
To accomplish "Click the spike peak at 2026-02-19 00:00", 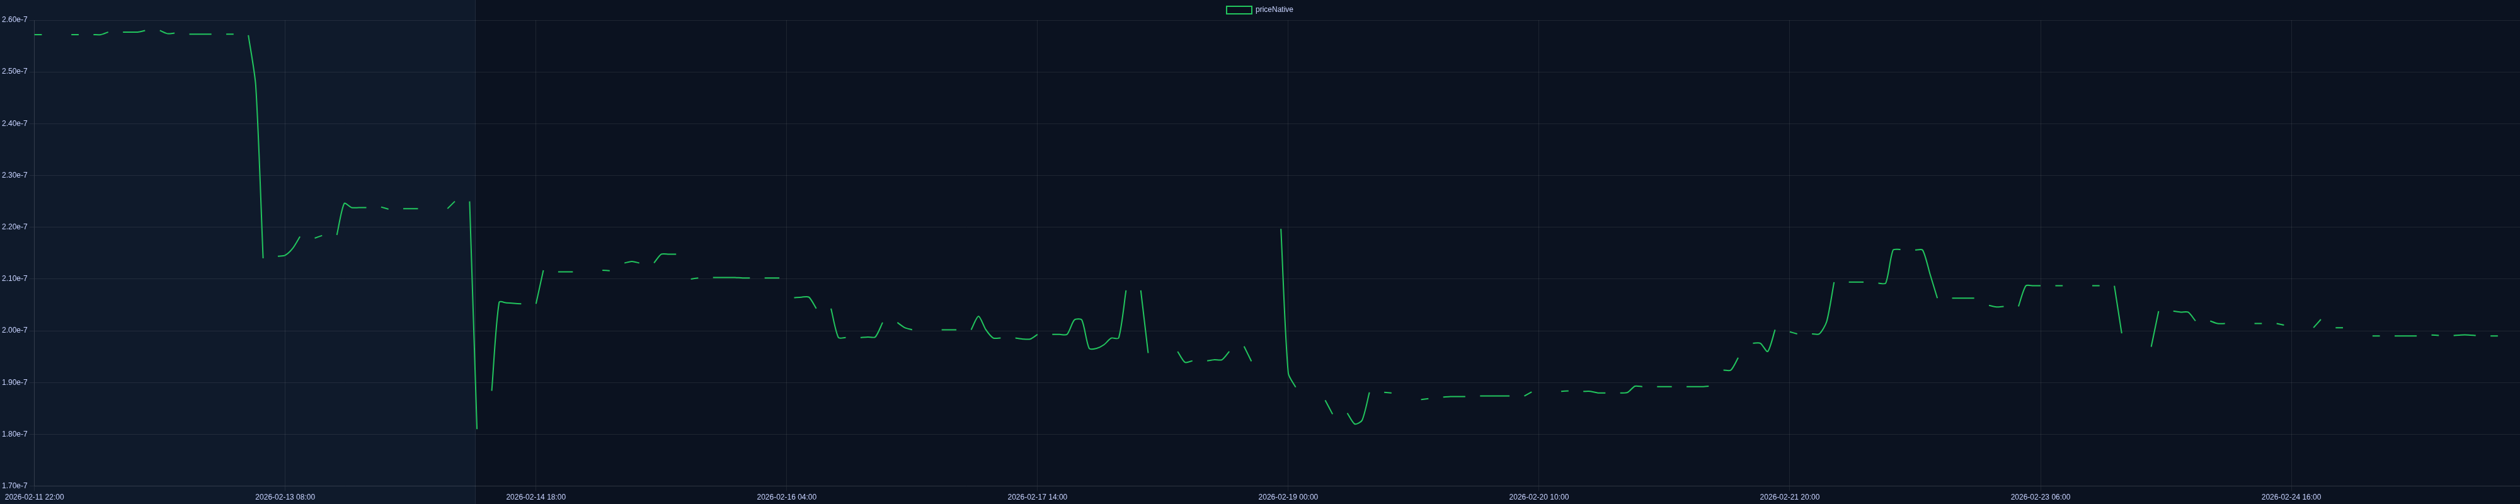I will click(1281, 230).
